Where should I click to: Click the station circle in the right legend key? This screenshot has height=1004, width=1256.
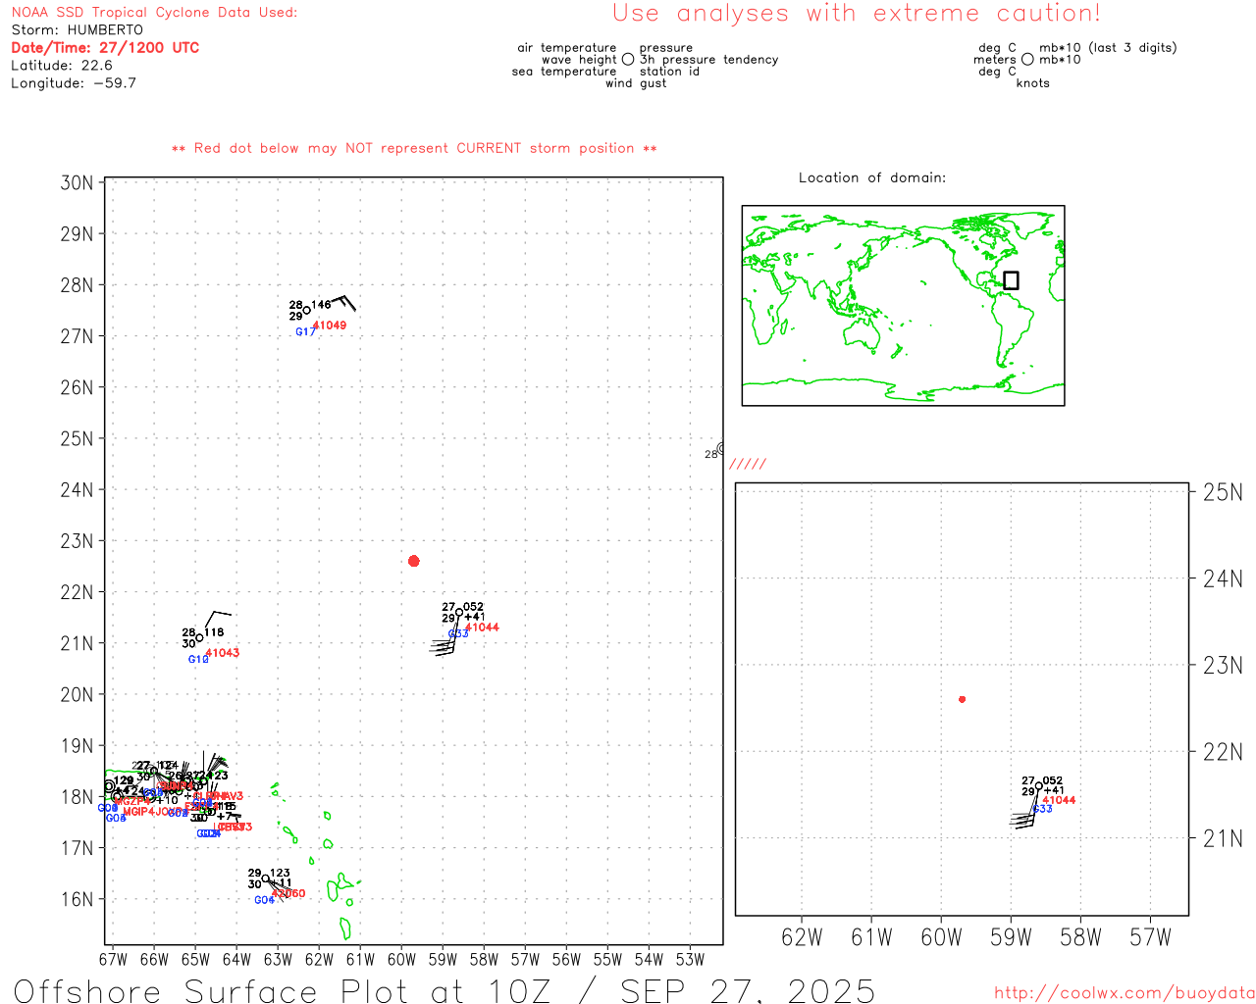pyautogui.click(x=1027, y=60)
